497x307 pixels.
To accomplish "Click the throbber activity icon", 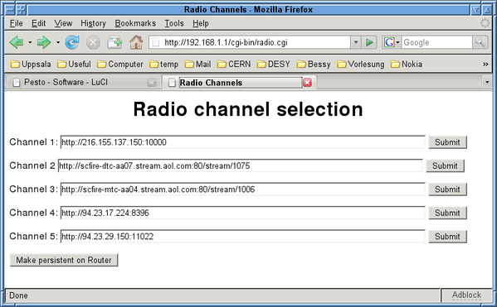I will pos(485,23).
